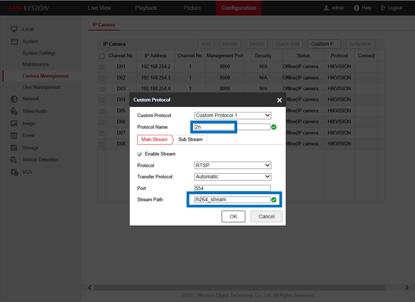Check the select-all checkbox in table header
The width and height of the screenshot is (415, 302).
pos(102,56)
